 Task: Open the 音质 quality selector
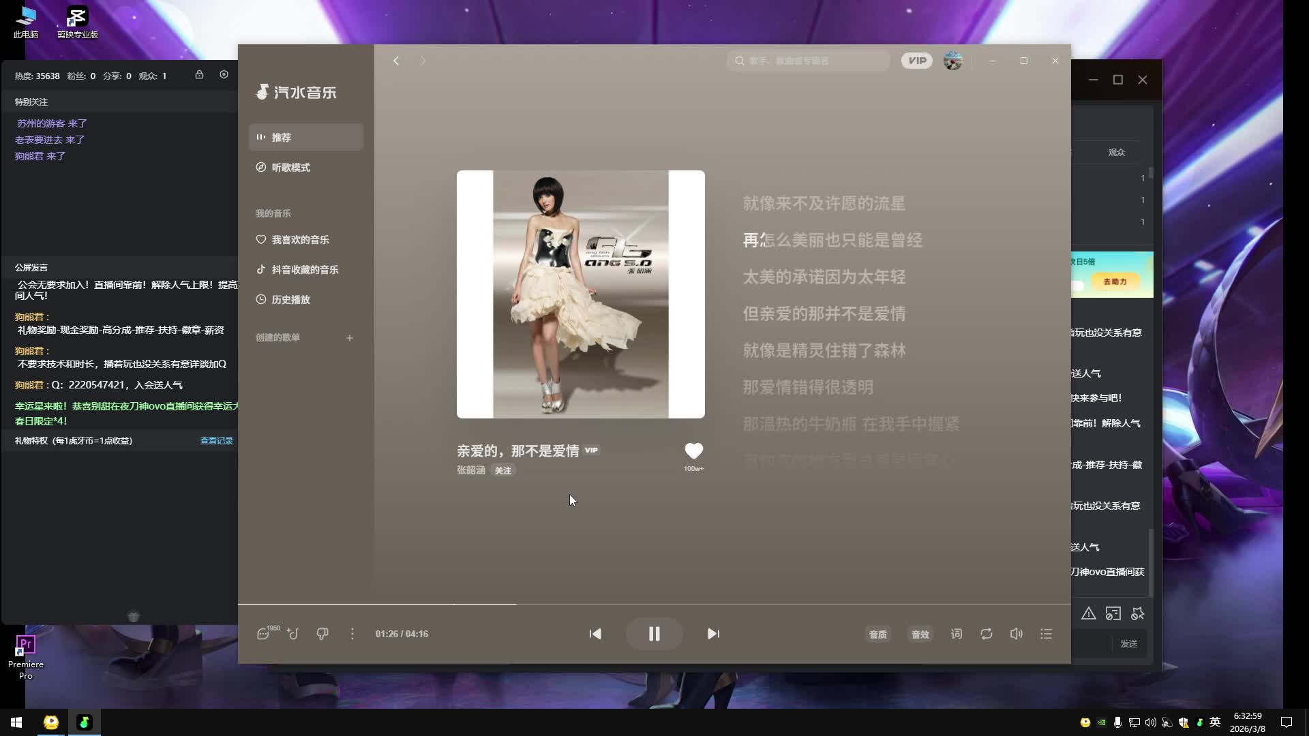point(877,634)
